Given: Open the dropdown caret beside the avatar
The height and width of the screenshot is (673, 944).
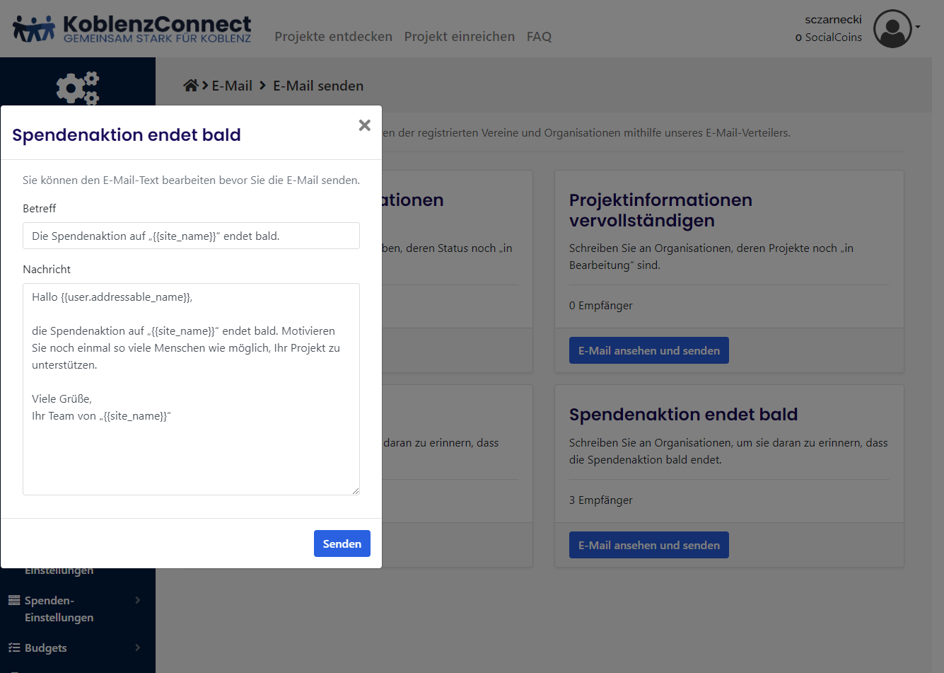Looking at the screenshot, I should click(x=918, y=28).
